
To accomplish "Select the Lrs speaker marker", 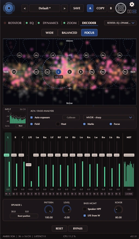I will pos(14,72).
